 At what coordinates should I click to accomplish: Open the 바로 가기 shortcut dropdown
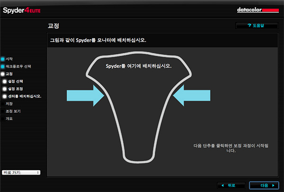21,173
